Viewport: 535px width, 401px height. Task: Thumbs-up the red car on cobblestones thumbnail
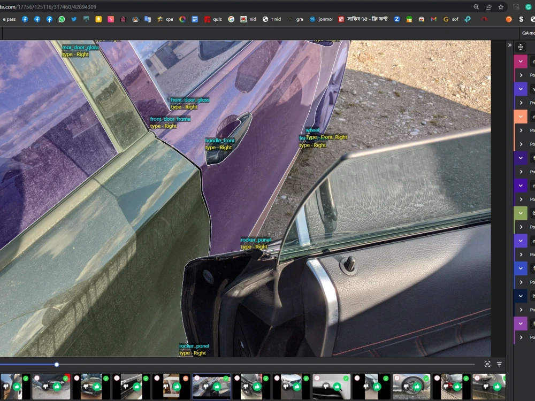click(457, 387)
